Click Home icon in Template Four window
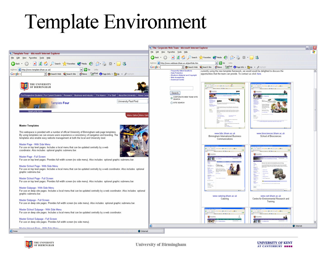Viewport: 322px width, 257px height. pyautogui.click(x=46, y=64)
